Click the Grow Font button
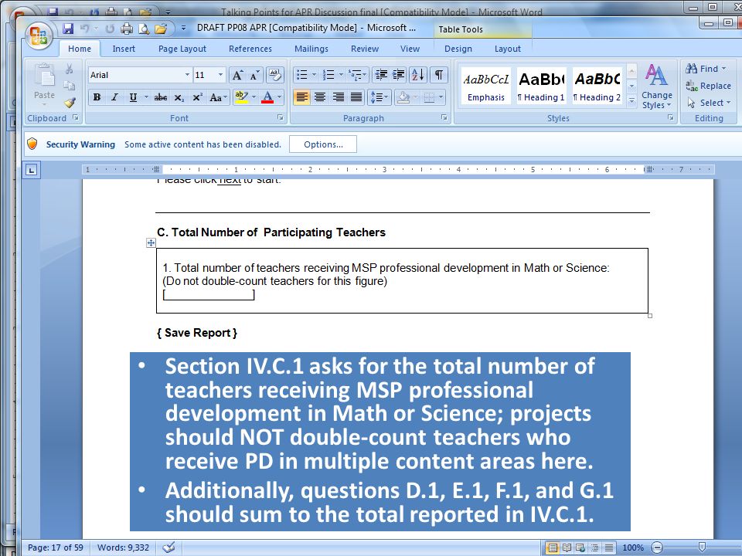Screen dimensions: 742x556 237,75
